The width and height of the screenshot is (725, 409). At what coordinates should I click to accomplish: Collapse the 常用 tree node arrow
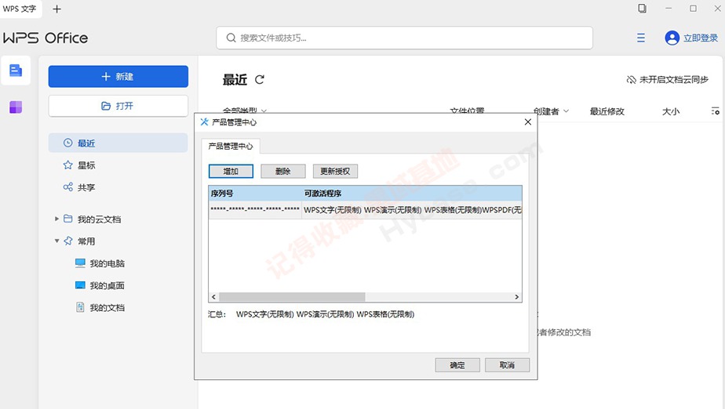click(x=56, y=241)
